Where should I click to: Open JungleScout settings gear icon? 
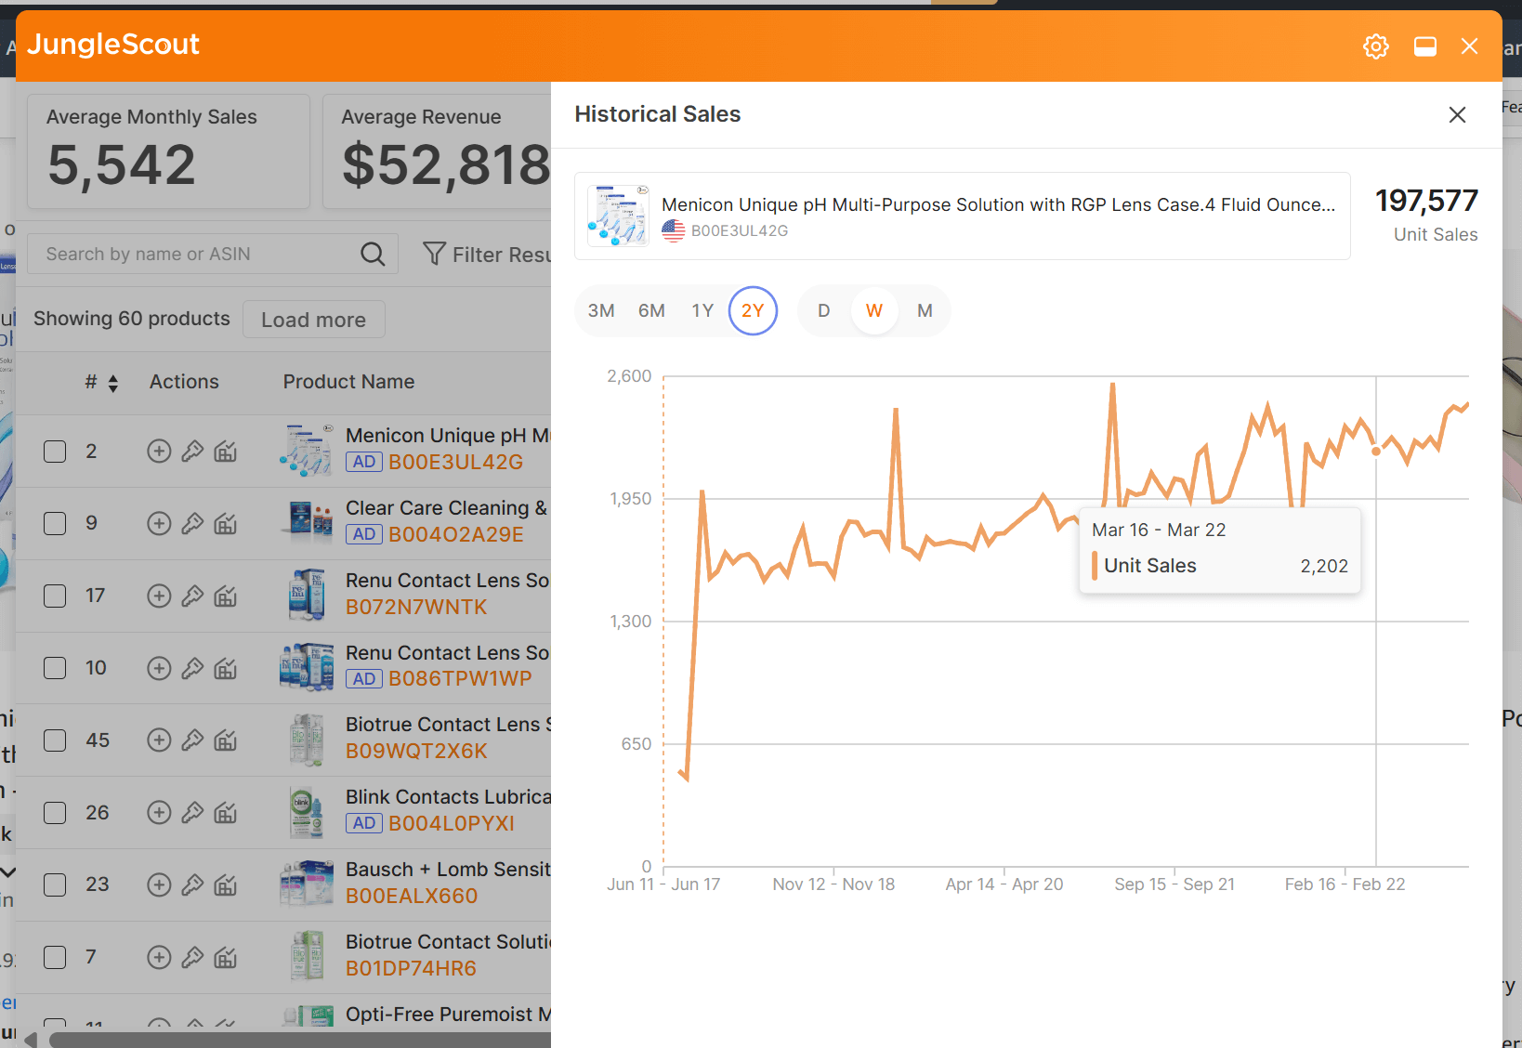point(1376,46)
